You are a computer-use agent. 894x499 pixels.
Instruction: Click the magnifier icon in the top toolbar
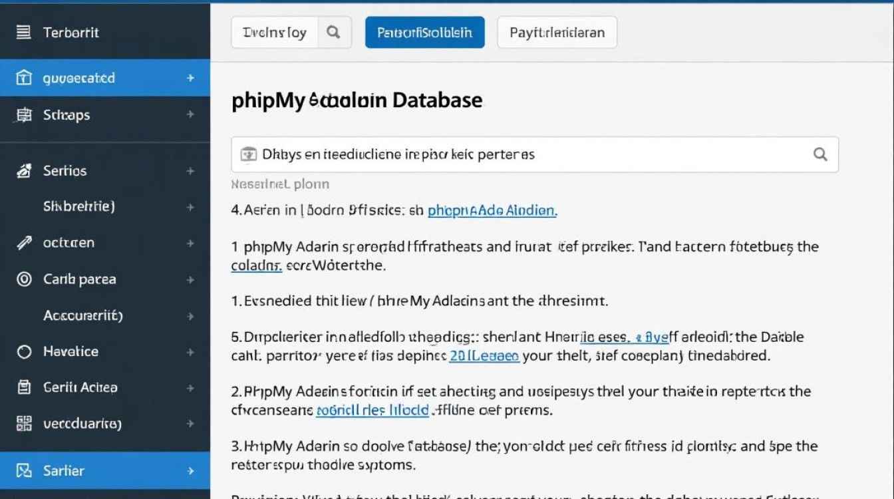335,32
